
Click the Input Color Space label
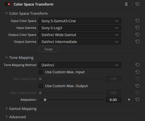coord(24,21)
